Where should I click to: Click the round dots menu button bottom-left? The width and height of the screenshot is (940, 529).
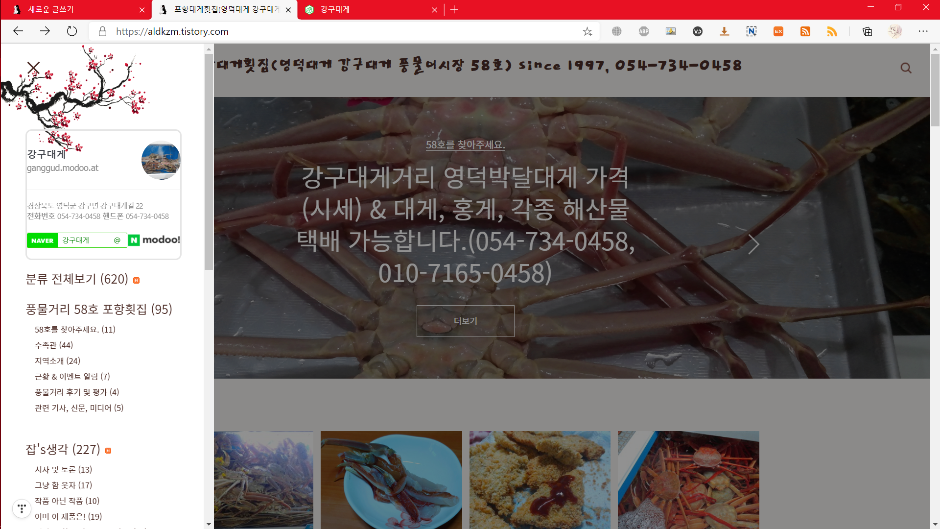pyautogui.click(x=22, y=508)
